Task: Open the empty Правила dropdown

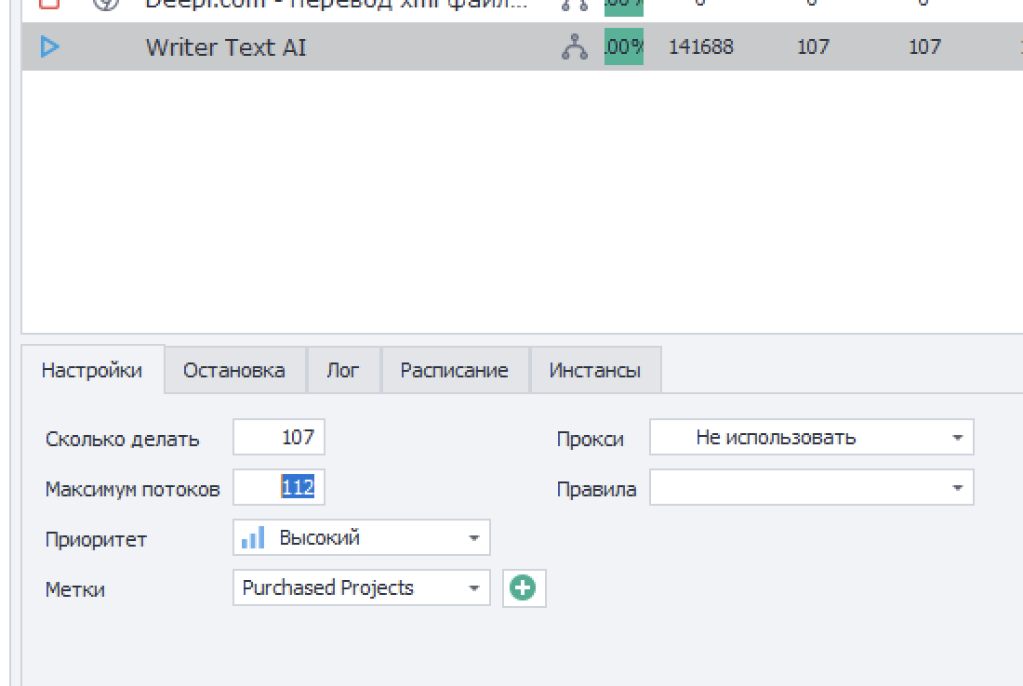Action: [x=812, y=487]
